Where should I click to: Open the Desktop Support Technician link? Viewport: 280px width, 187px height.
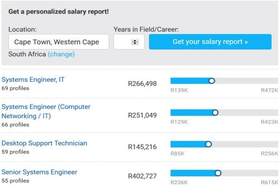(44, 143)
